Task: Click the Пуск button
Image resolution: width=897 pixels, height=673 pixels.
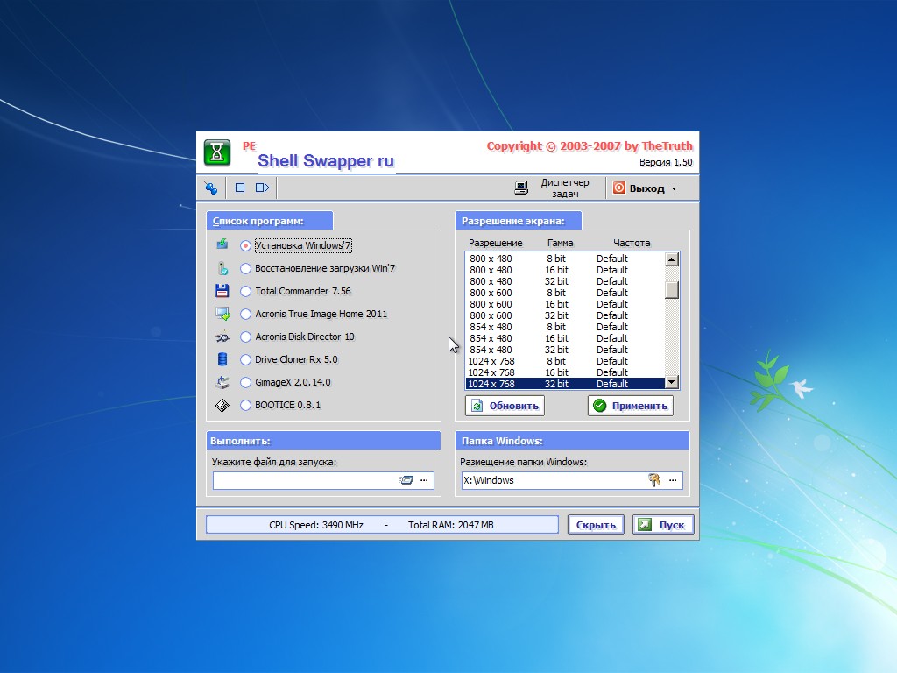Action: point(663,525)
